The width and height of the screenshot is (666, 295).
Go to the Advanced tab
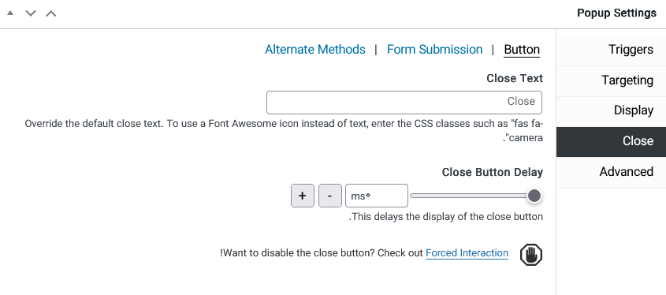pos(611,172)
